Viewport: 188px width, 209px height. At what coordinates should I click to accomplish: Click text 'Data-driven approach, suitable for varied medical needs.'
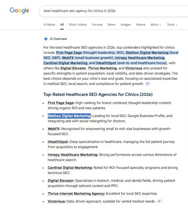[x=111, y=201]
